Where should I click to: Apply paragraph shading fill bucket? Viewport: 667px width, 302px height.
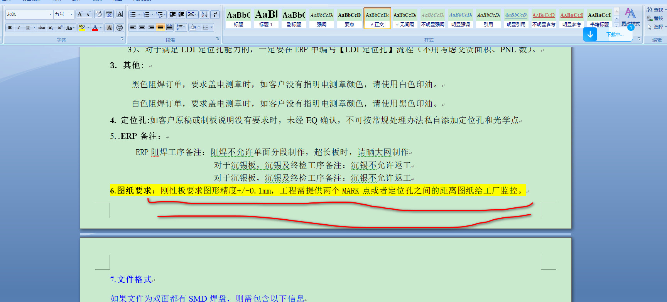click(193, 27)
